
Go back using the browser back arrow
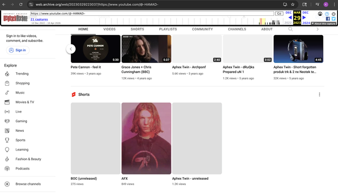(4, 4)
